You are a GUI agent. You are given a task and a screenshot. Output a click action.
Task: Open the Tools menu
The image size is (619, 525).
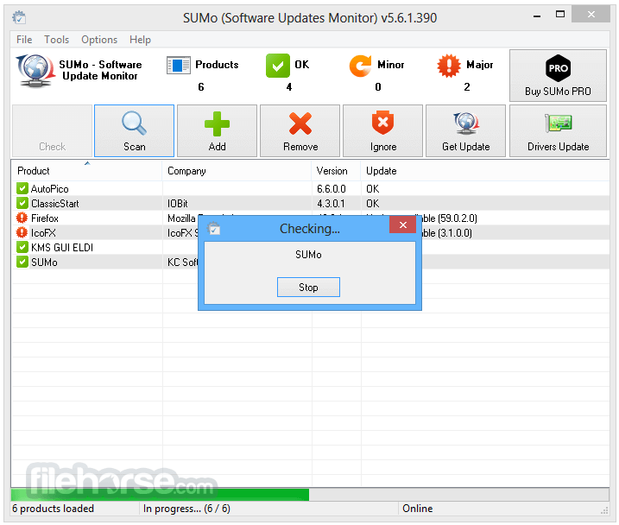point(57,40)
